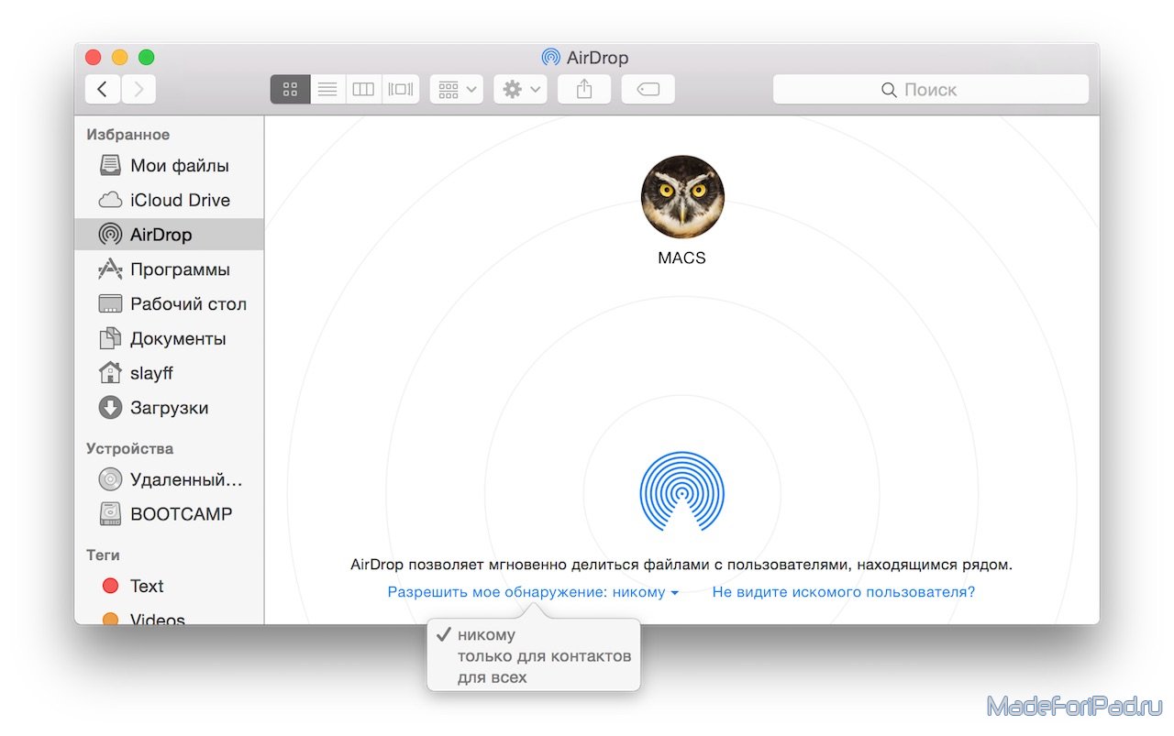Zoom the window with green button
Image resolution: width=1174 pixels, height=736 pixels.
tap(146, 57)
